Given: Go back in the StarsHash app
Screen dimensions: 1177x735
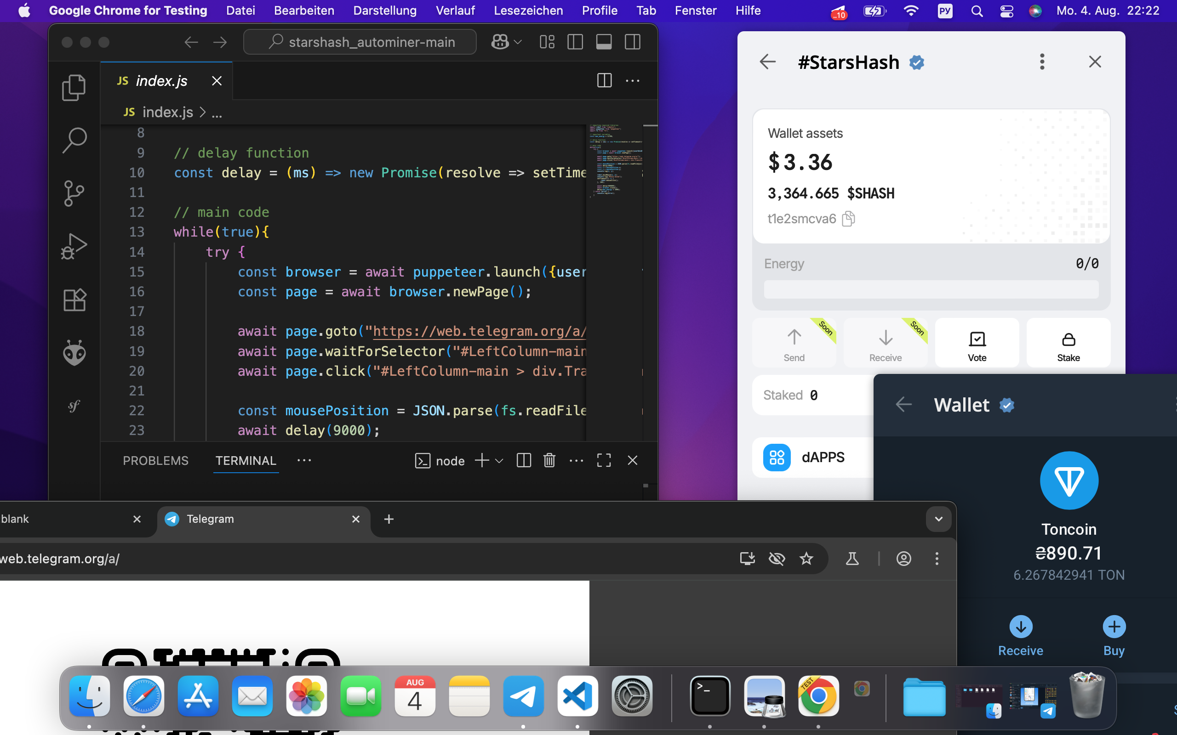Looking at the screenshot, I should (767, 62).
